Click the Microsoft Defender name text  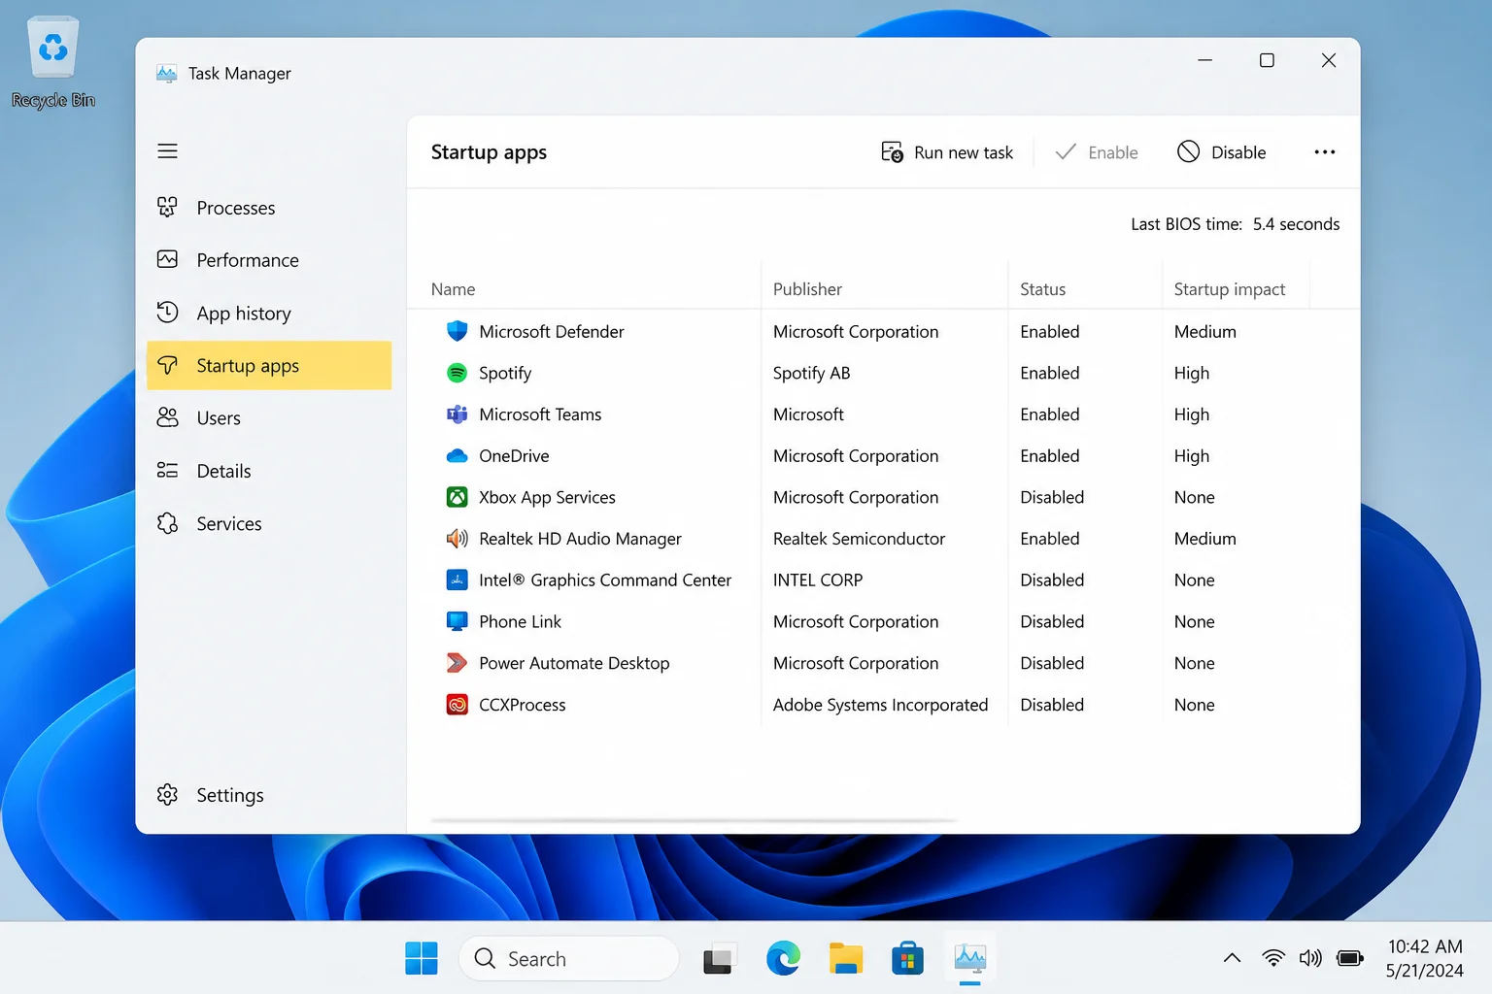coord(552,331)
